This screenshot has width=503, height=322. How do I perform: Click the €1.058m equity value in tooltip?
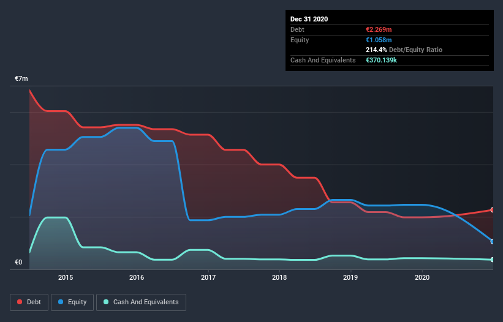point(379,40)
